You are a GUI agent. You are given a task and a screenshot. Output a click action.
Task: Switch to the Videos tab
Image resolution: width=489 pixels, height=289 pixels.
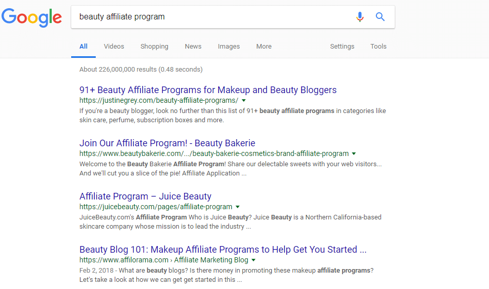(114, 47)
